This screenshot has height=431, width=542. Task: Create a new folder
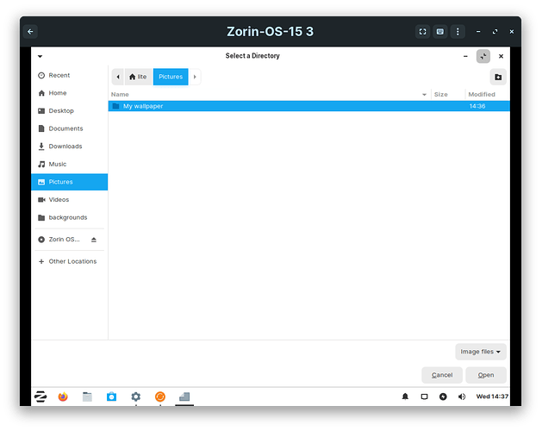(498, 77)
